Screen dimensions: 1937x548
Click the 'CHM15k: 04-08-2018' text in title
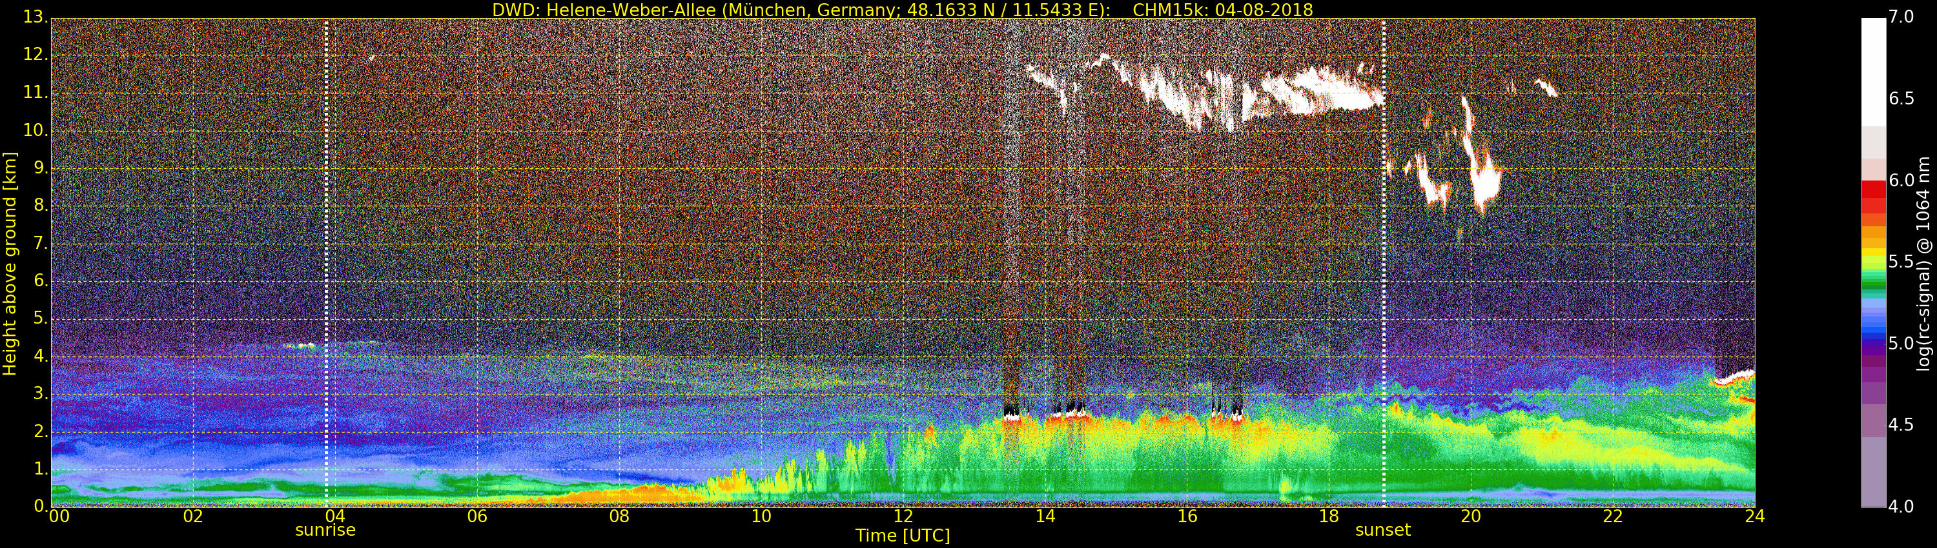[1223, 10]
